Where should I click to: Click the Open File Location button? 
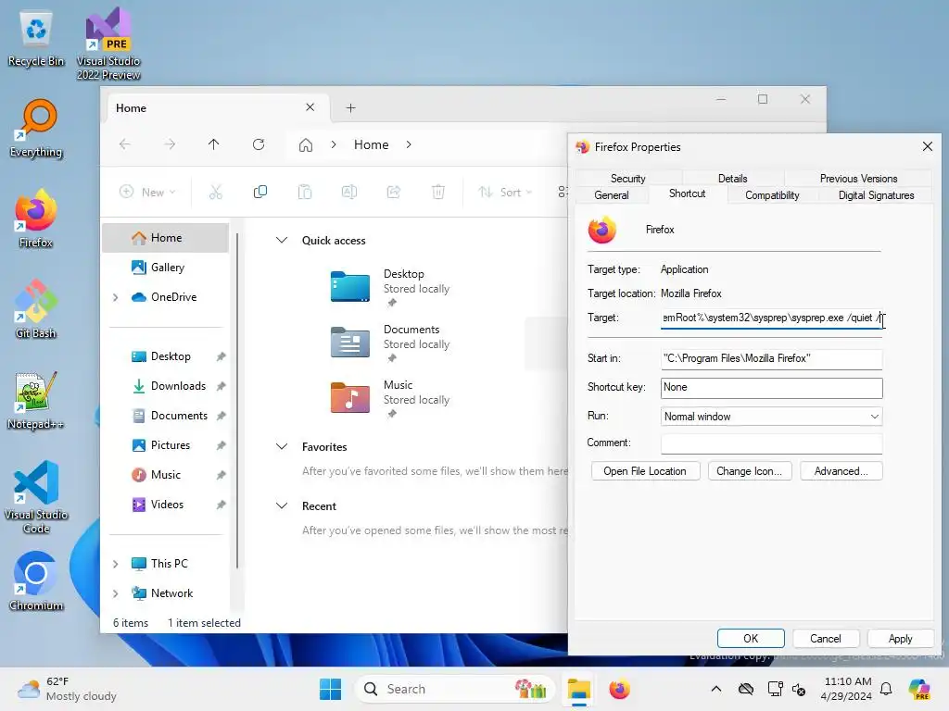click(x=645, y=471)
